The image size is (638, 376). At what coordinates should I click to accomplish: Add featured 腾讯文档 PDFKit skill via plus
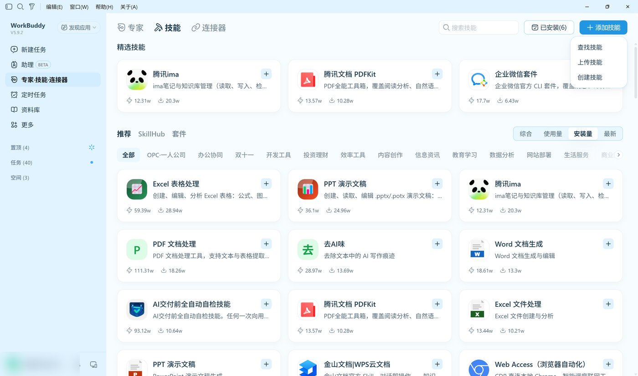pos(437,74)
